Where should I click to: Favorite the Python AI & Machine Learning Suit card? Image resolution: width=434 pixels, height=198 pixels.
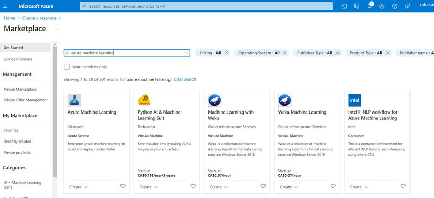point(193,186)
